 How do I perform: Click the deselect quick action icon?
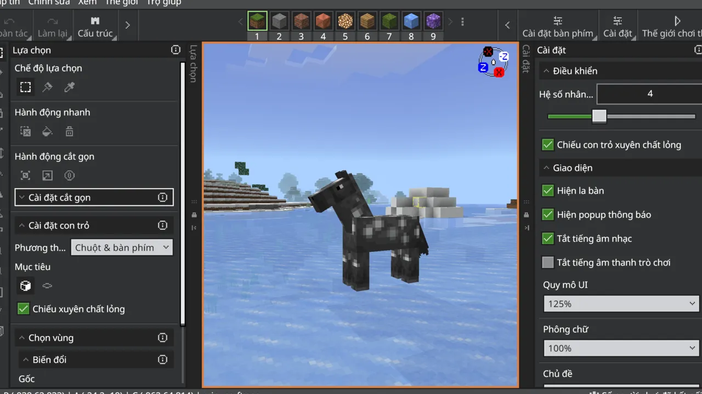25,131
